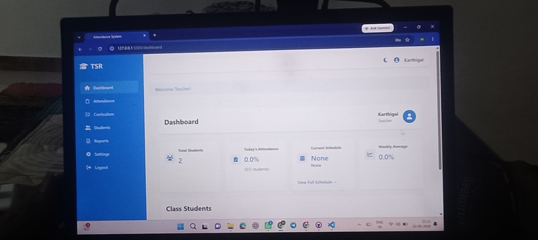Screen dimensions: 538x240
Task: Show hidden icons in system tray
Action: tap(359, 225)
